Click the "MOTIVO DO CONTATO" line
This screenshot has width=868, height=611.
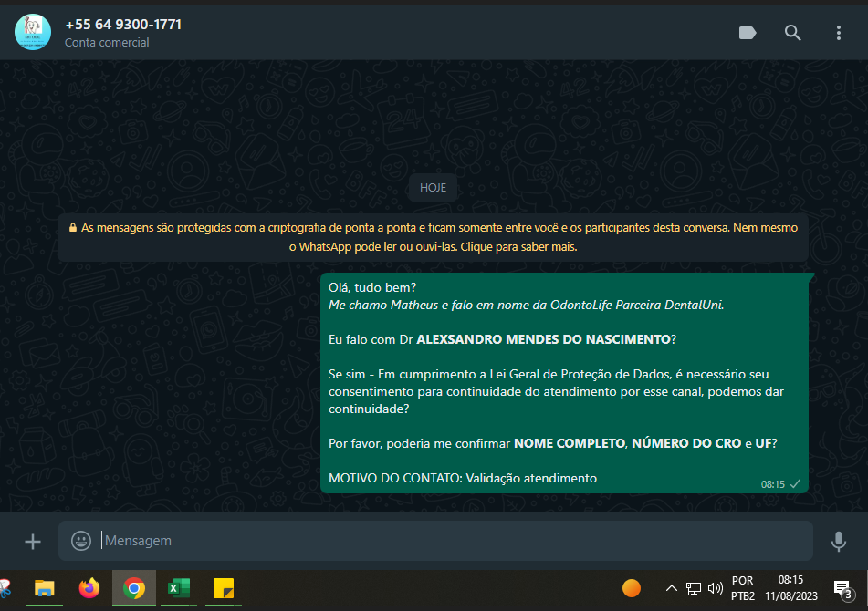[x=463, y=478]
